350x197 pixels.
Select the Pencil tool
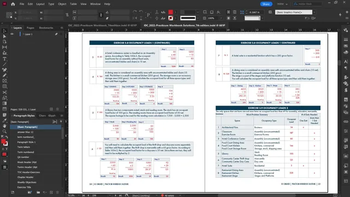(4, 76)
